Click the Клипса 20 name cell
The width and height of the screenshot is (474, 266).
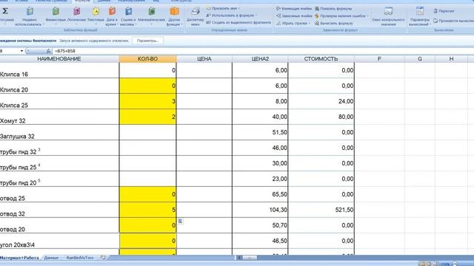(x=59, y=86)
